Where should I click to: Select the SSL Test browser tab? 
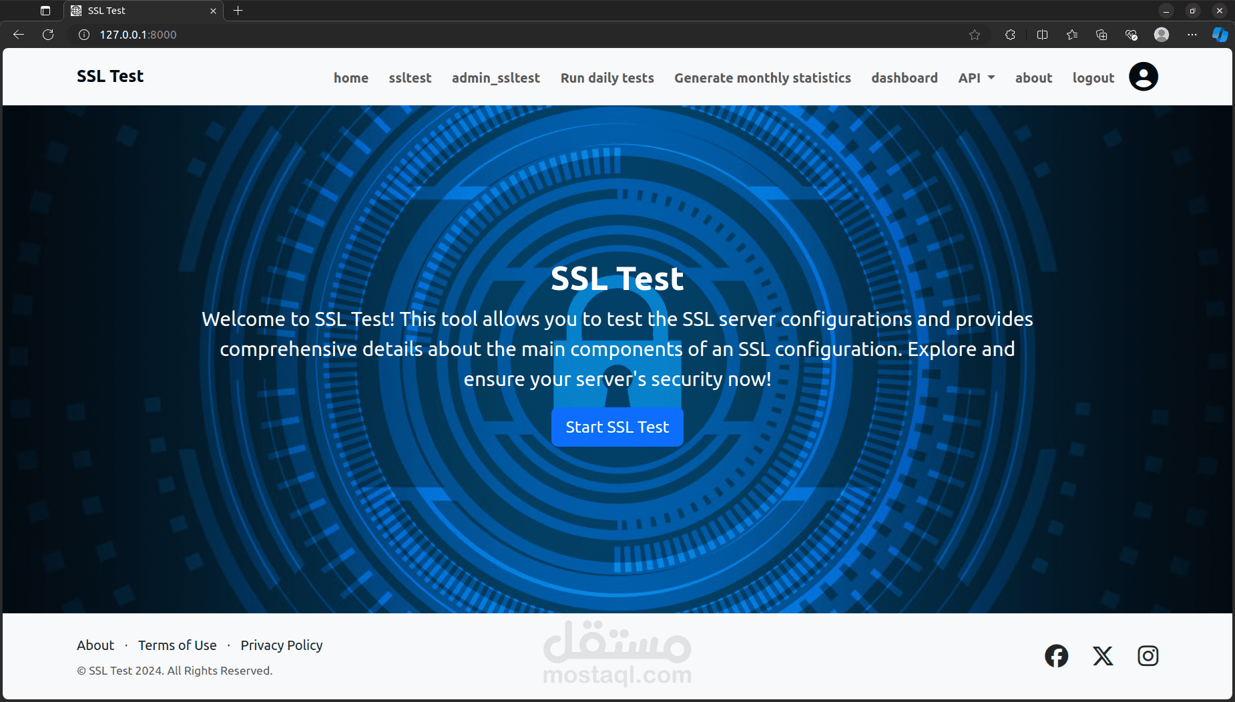pos(144,11)
